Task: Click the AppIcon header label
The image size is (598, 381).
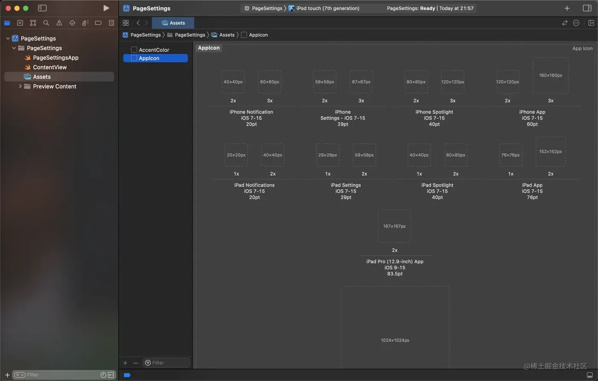Action: point(209,48)
